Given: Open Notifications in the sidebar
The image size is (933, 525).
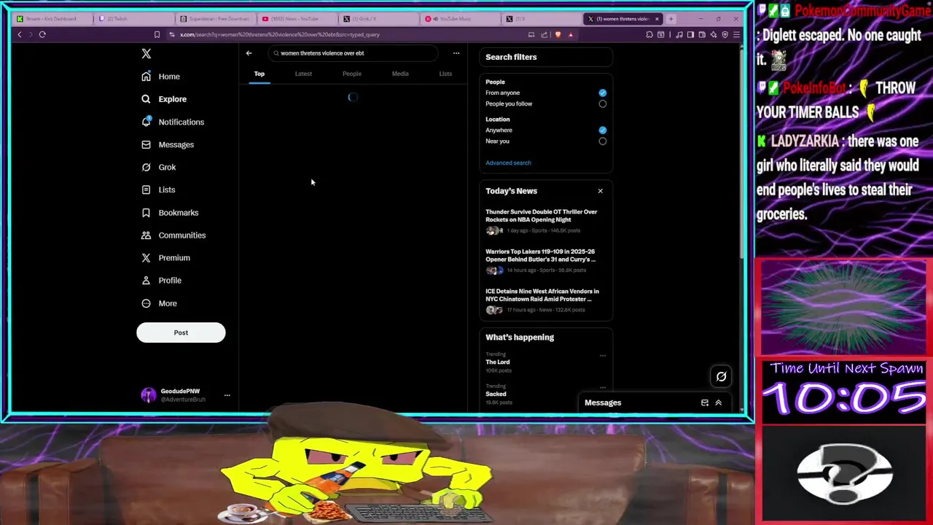Looking at the screenshot, I should click(x=173, y=122).
